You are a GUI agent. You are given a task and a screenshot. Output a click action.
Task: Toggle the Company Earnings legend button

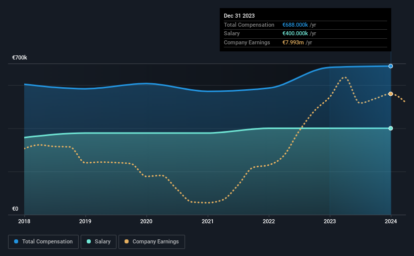152,242
